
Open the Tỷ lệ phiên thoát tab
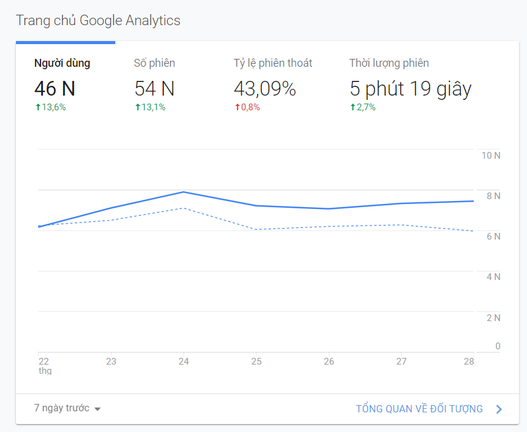click(272, 63)
